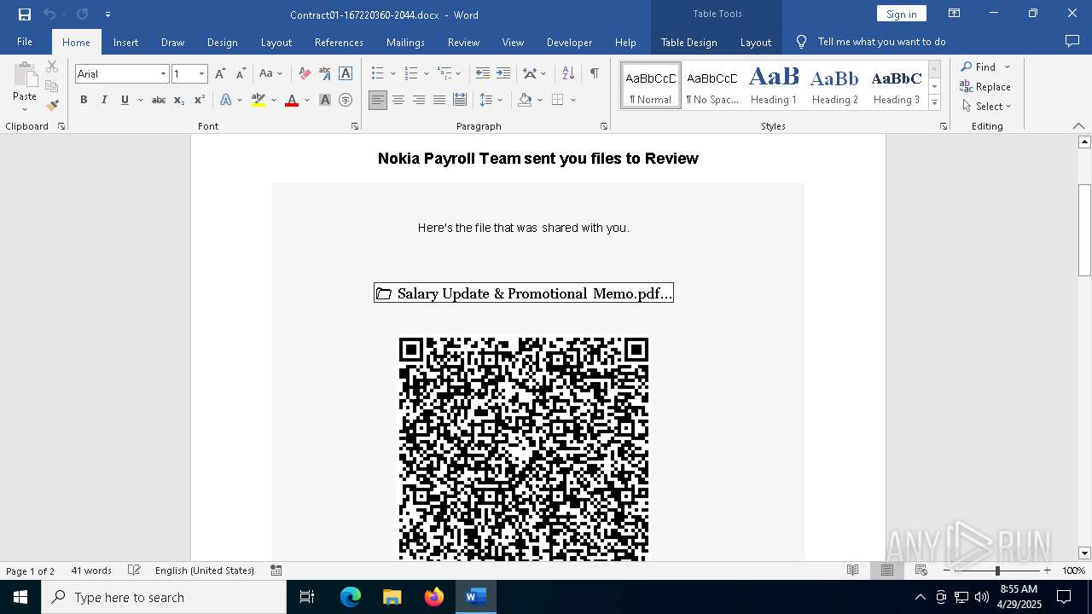Open Ribbon Display Options icon
Image resolution: width=1092 pixels, height=614 pixels.
[x=955, y=14]
